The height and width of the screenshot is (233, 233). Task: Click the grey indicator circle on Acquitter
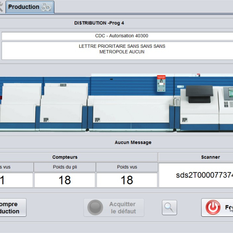pos(95,207)
